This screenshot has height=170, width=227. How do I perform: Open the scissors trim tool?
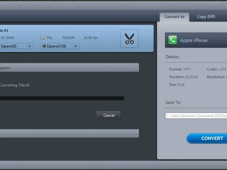click(x=129, y=39)
